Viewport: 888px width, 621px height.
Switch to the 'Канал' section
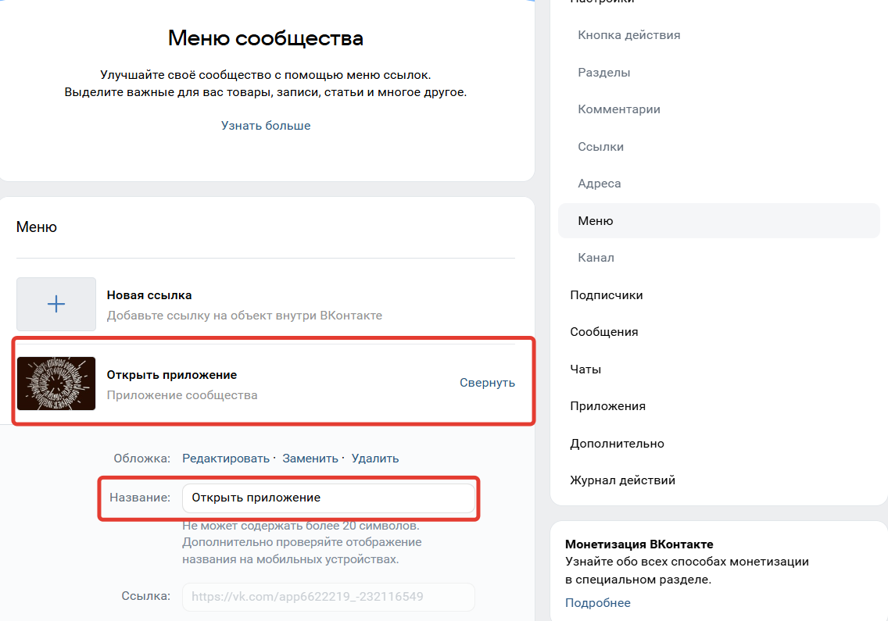pos(596,257)
